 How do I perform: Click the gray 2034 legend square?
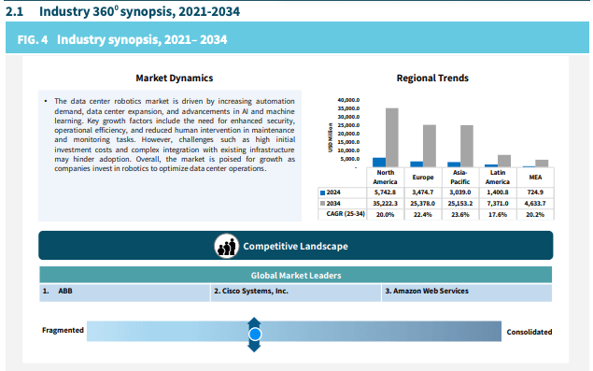click(322, 204)
